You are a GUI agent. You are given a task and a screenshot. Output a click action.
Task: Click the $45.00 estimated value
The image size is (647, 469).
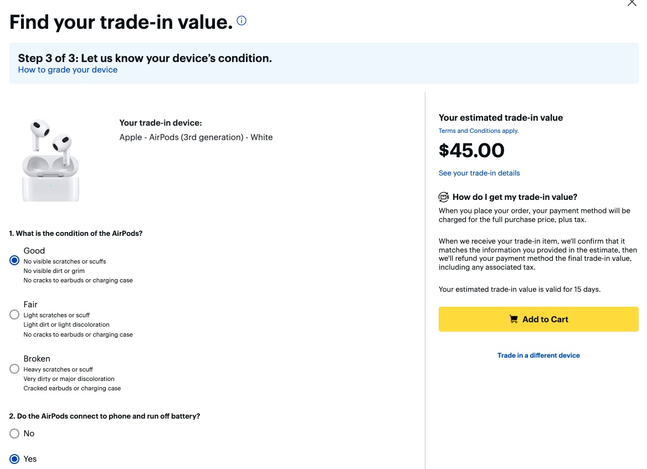(x=471, y=150)
